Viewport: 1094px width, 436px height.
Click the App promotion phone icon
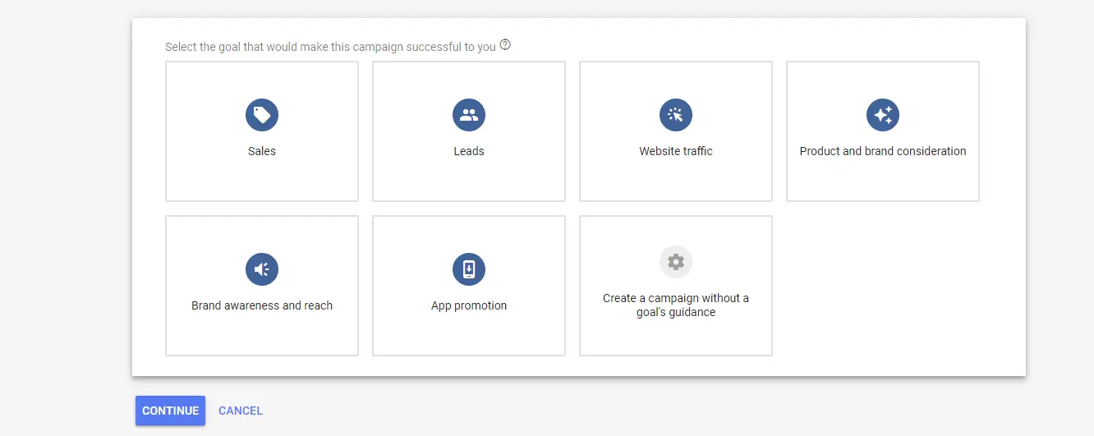(469, 269)
